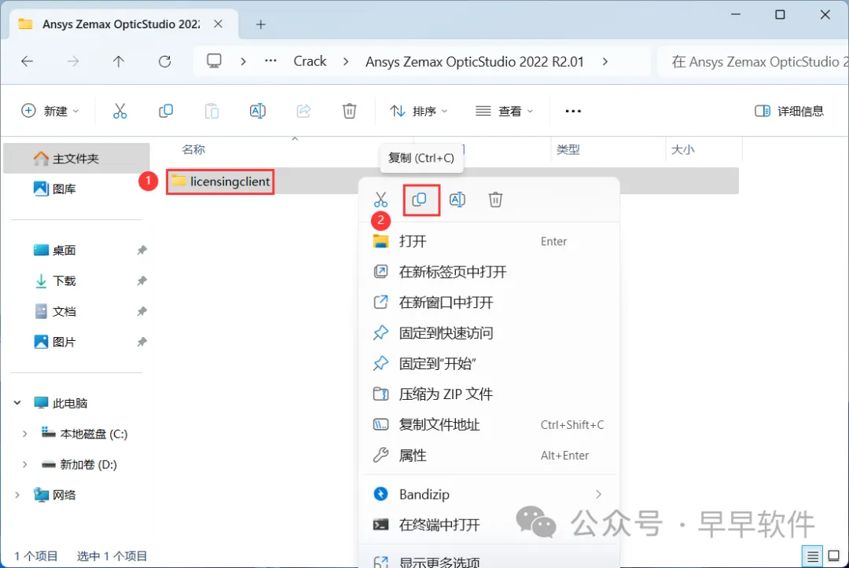Open 属性 properties entry
The width and height of the screenshot is (849, 568).
pos(489,456)
